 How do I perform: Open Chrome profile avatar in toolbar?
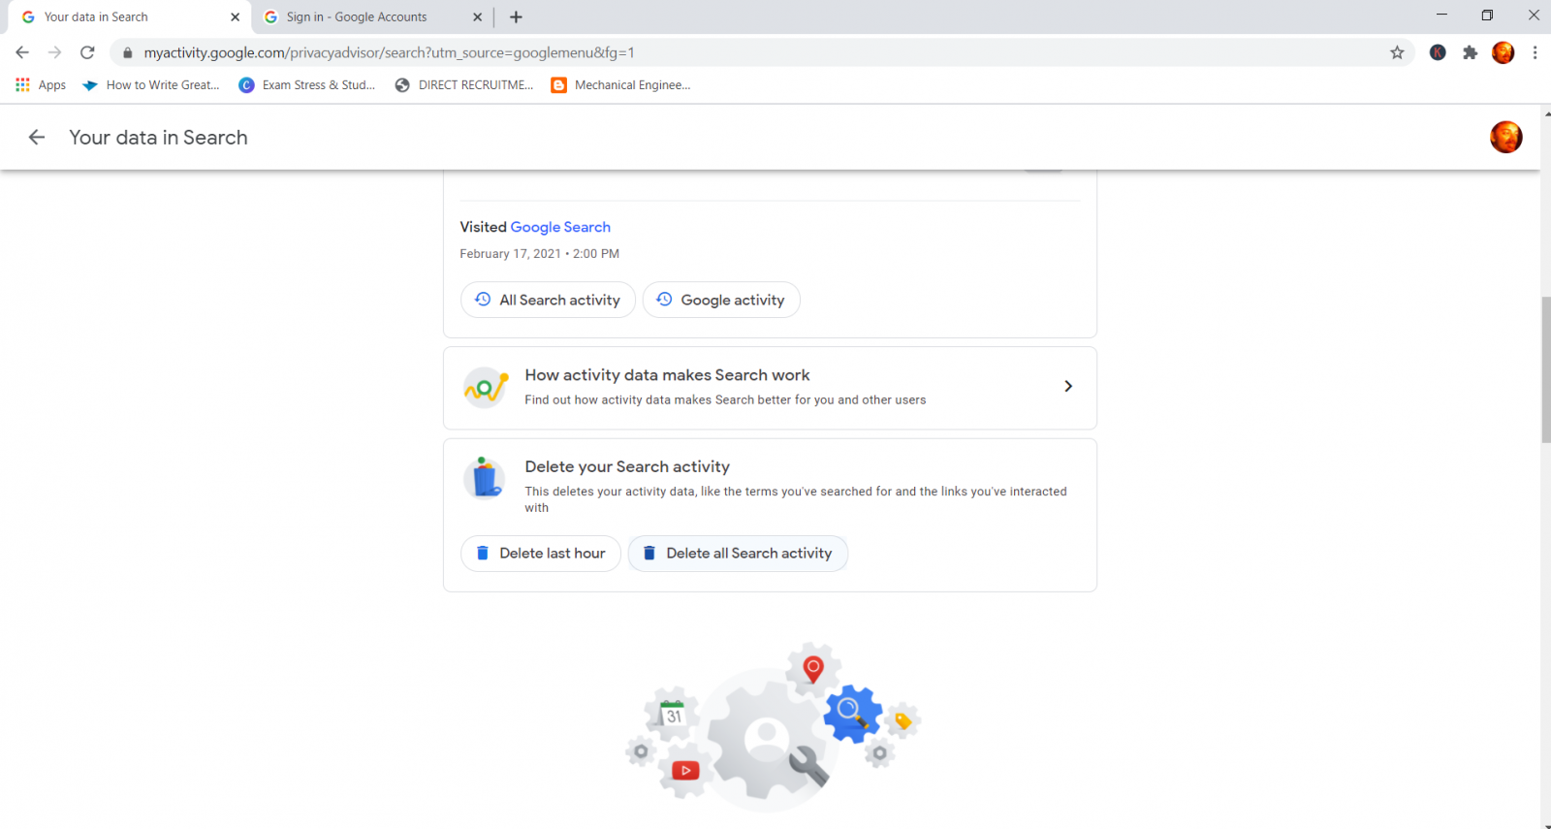click(x=1503, y=52)
